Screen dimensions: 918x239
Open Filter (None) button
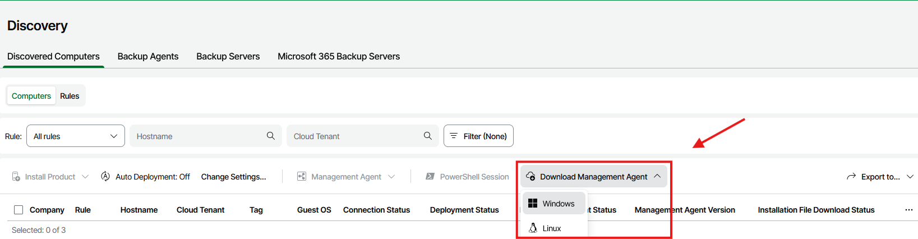coord(478,136)
